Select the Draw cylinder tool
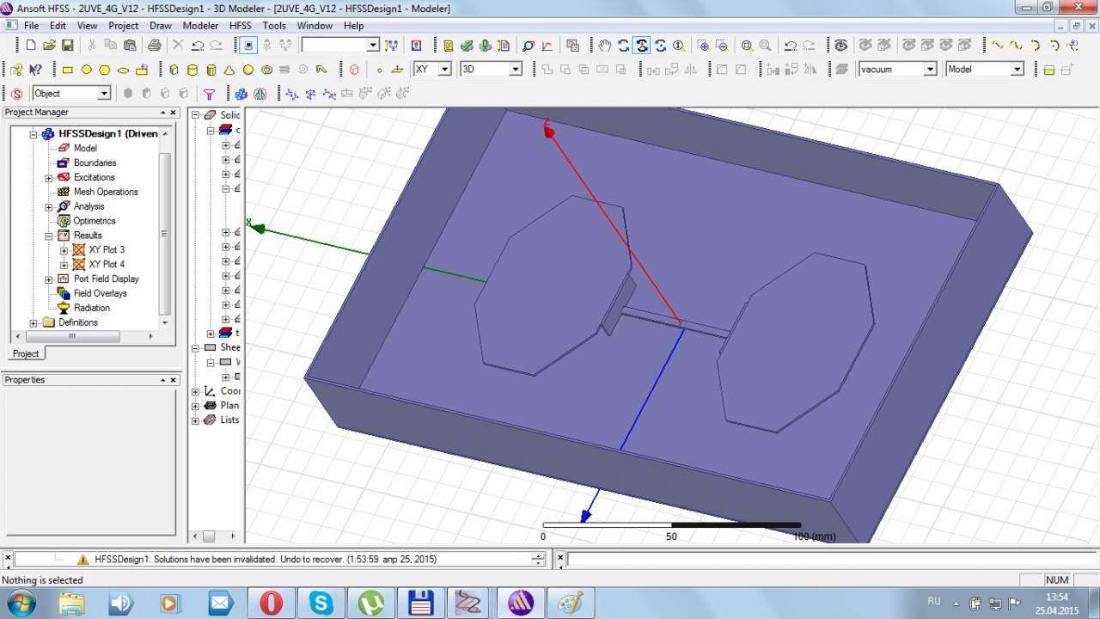The height and width of the screenshot is (619, 1100). (x=192, y=70)
